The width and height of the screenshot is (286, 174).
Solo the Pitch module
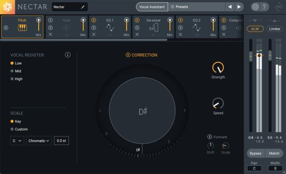point(6,28)
